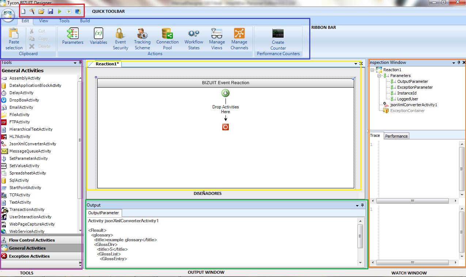Open the Tools panel dropdown arrow
The height and width of the screenshot is (277, 466).
(75, 63)
